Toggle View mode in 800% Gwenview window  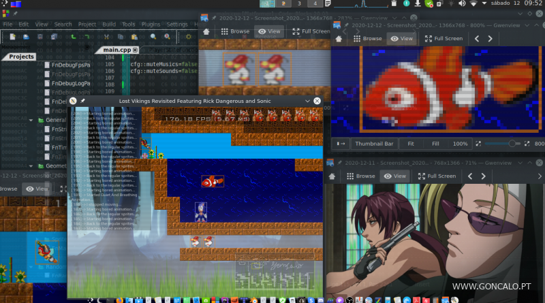402,39
